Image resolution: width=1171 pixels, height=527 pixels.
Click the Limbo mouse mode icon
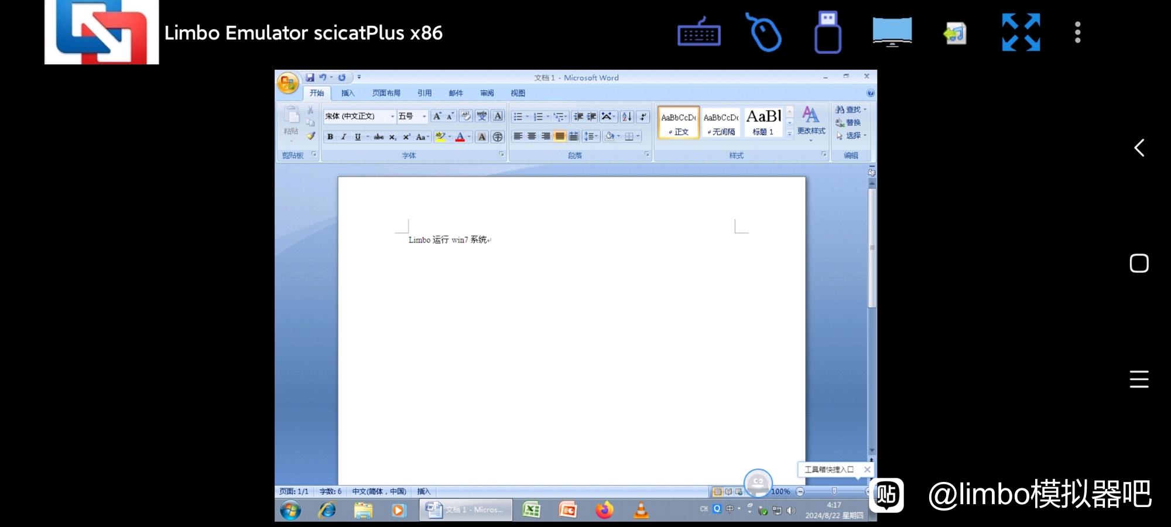pyautogui.click(x=764, y=33)
